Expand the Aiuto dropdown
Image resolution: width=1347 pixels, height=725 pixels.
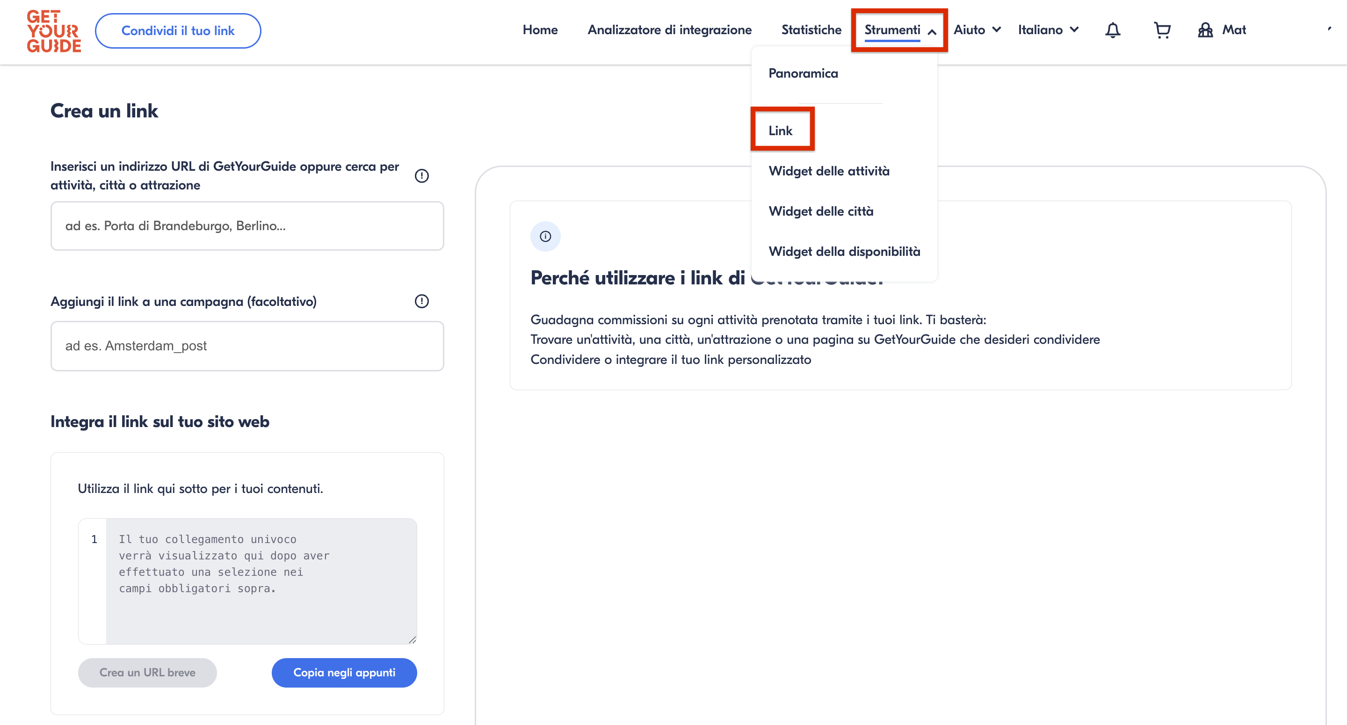(x=977, y=30)
